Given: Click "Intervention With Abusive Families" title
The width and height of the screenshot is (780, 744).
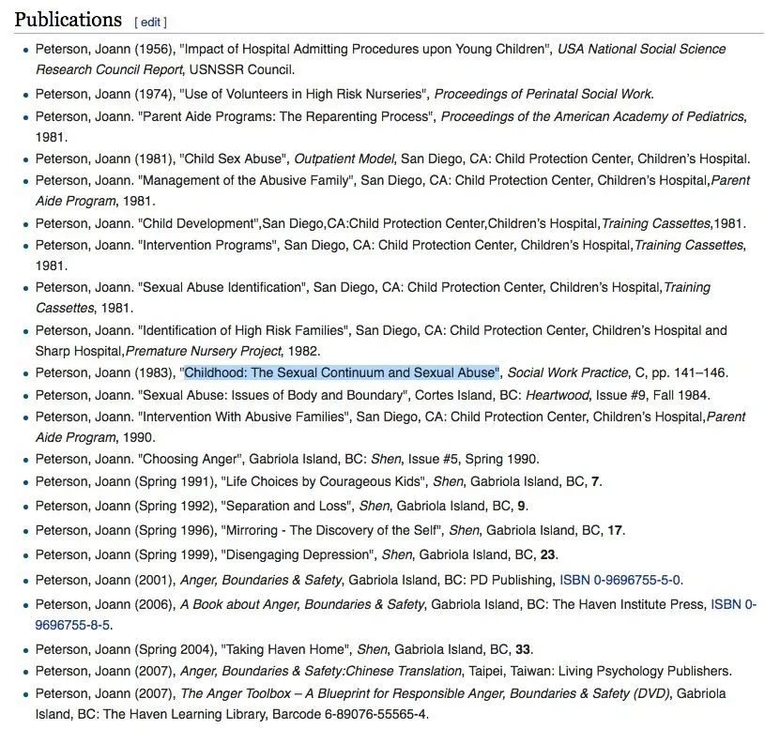Looking at the screenshot, I should (x=243, y=417).
